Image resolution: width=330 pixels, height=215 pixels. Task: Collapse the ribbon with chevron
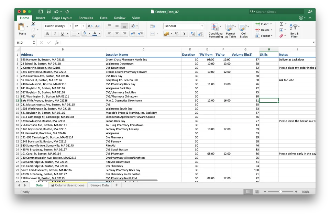310,18
